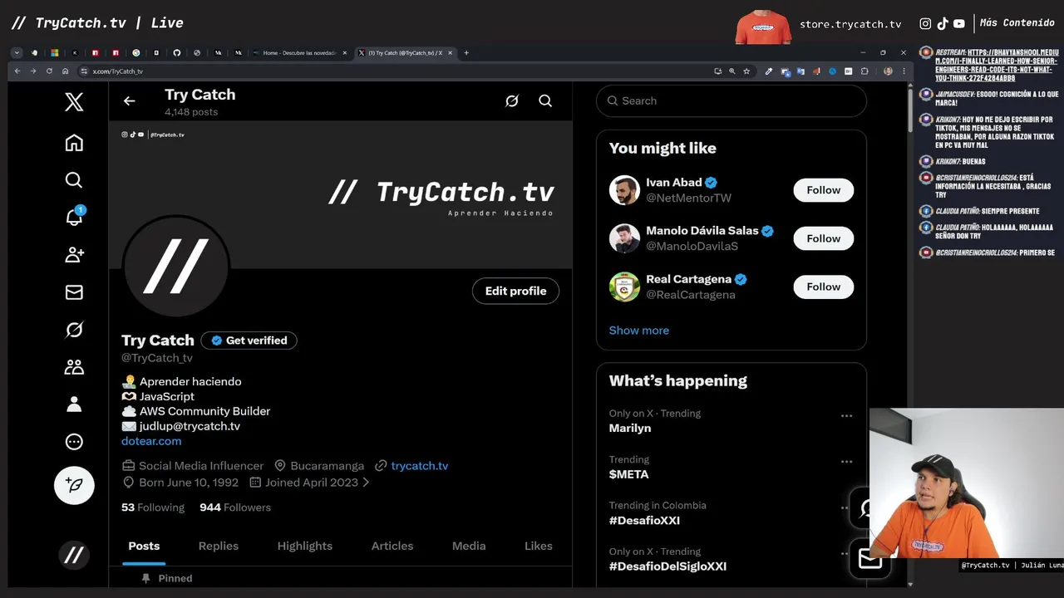The width and height of the screenshot is (1064, 598).
Task: Open the Home feed icon
Action: pyautogui.click(x=74, y=143)
